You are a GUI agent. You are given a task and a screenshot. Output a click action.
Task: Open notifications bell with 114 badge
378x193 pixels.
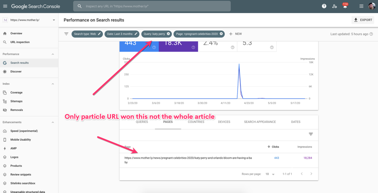pos(345,6)
